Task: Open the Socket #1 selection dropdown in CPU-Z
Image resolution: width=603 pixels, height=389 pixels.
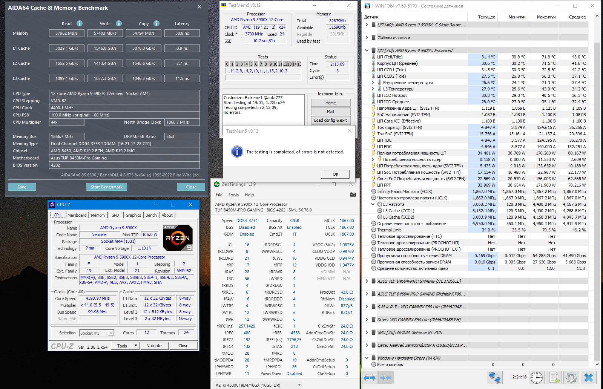Action: pos(111,333)
